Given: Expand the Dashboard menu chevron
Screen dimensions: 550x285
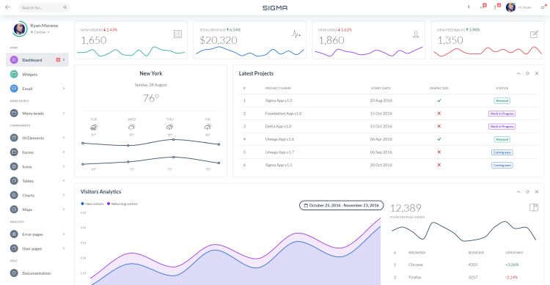Looking at the screenshot, I should point(64,60).
